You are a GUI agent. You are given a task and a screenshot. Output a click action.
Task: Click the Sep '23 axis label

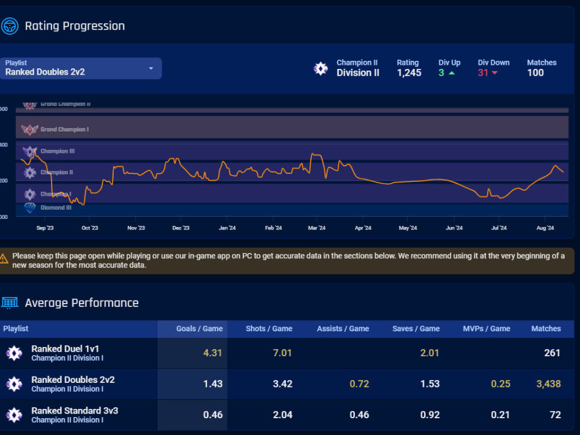45,228
